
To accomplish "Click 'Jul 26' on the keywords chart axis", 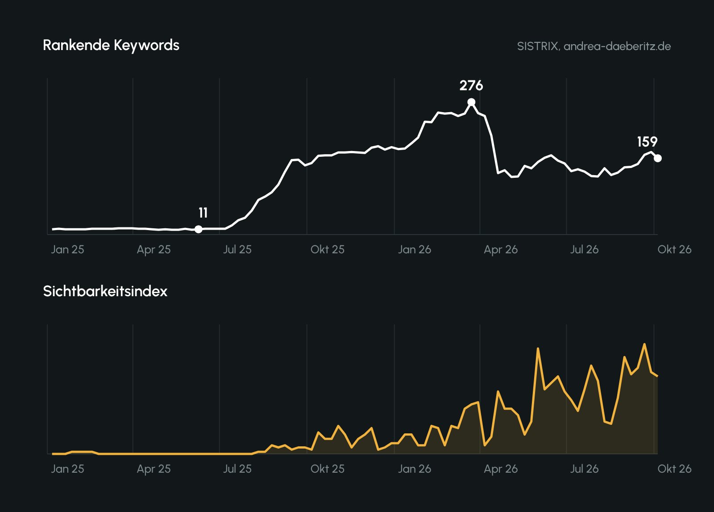I will pos(584,249).
